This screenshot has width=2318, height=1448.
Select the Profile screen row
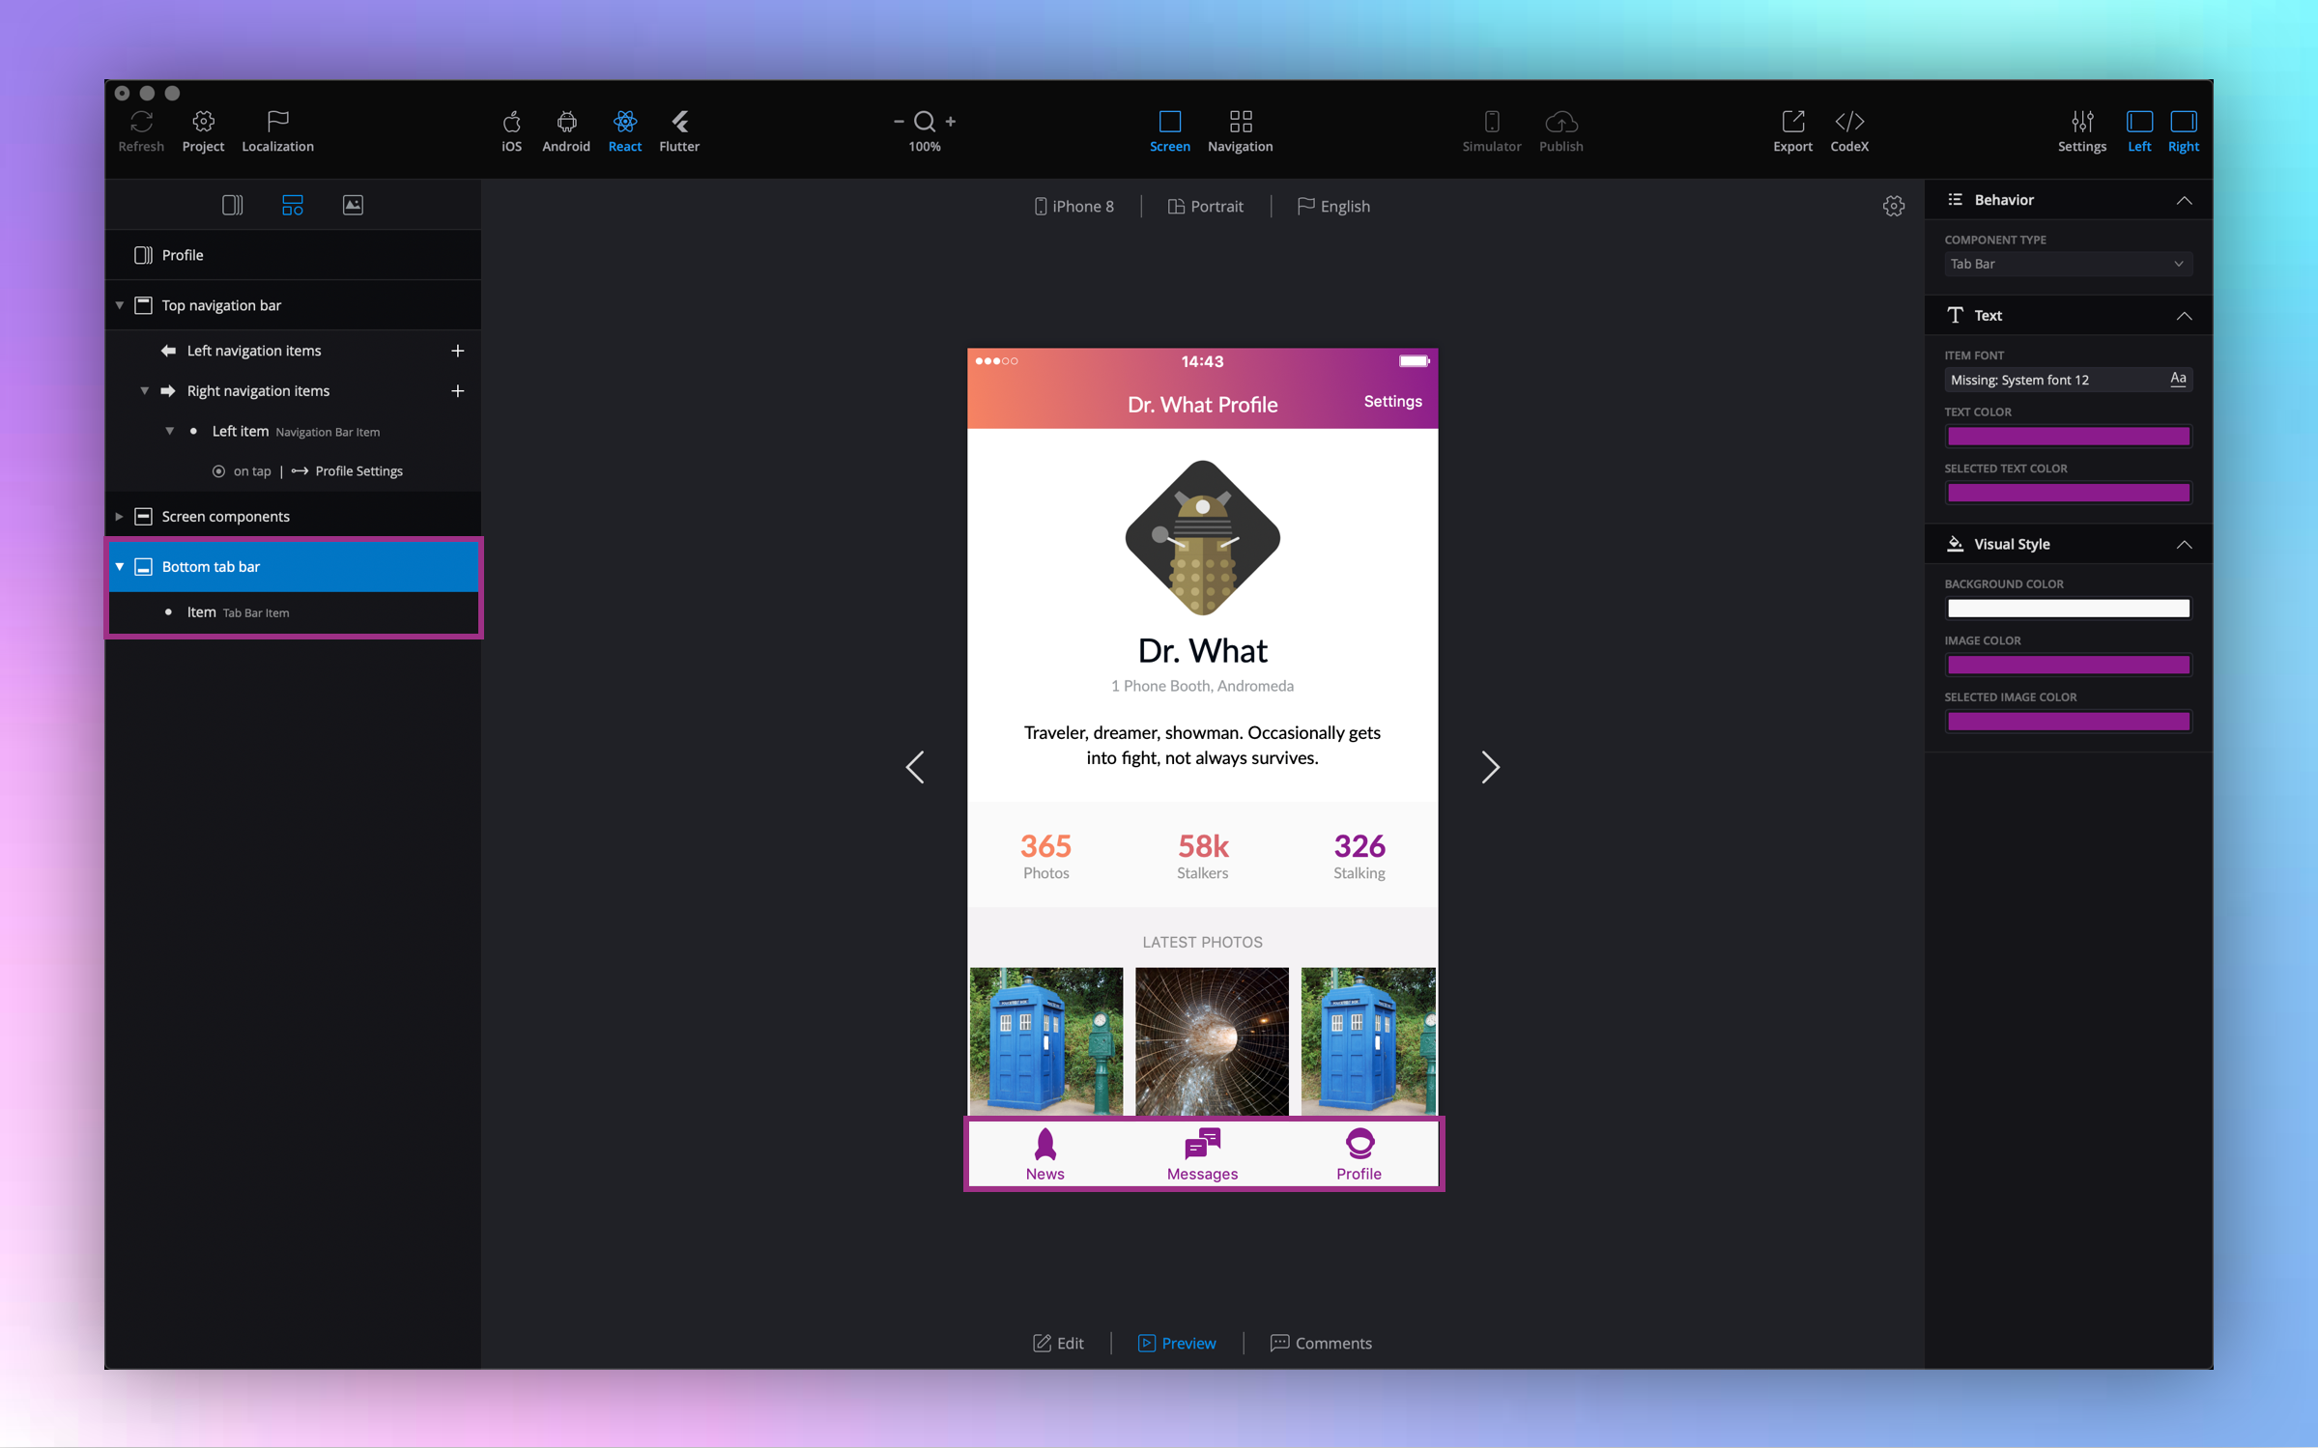pos(293,255)
